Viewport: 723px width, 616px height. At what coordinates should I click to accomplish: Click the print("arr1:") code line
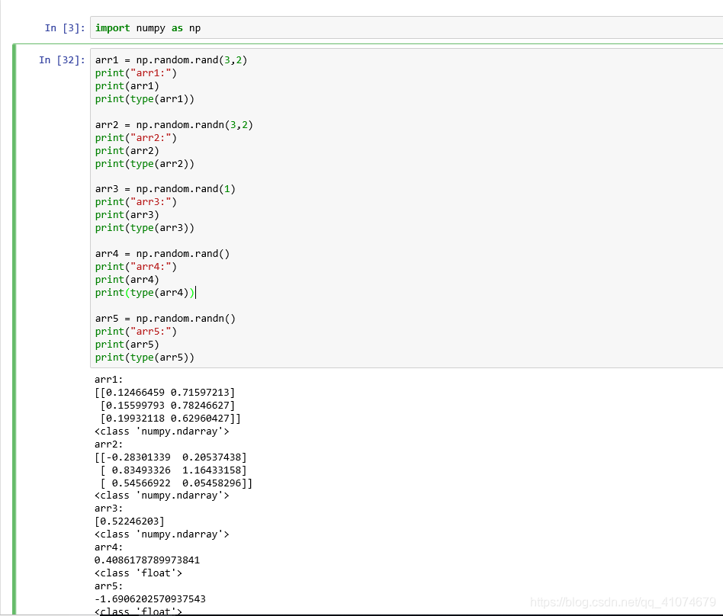click(x=136, y=73)
